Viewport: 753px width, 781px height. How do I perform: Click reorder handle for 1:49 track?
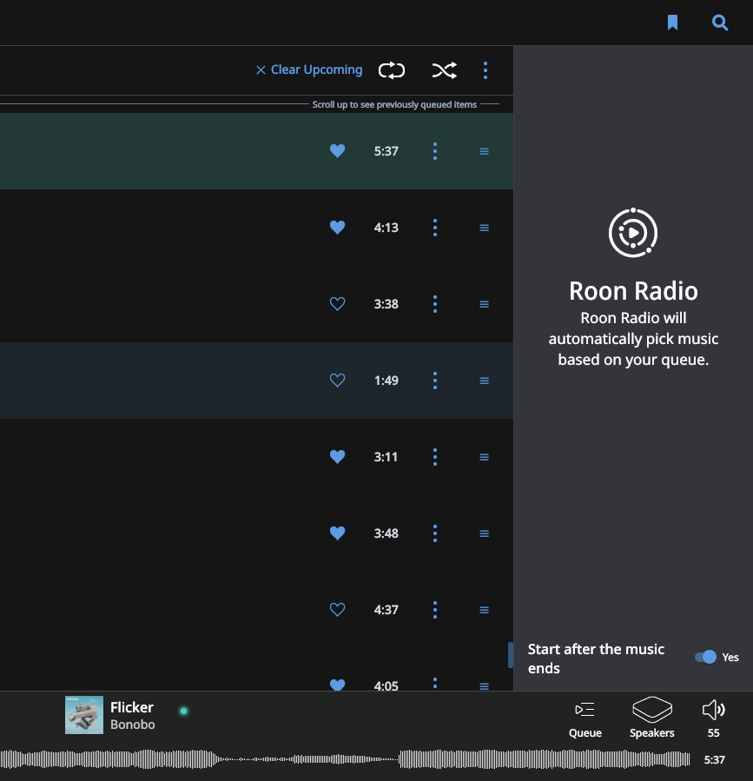point(484,381)
